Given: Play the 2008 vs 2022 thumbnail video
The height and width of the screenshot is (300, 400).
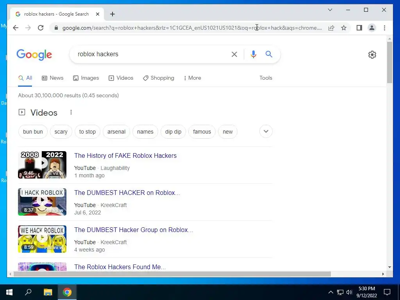Looking at the screenshot, I should (42, 165).
